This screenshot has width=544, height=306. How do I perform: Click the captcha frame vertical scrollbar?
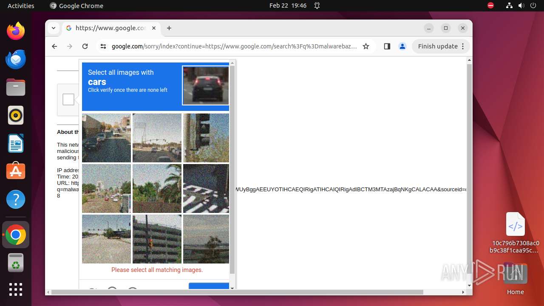click(232, 170)
